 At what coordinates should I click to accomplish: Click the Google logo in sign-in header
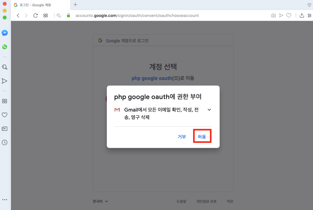coord(100,40)
